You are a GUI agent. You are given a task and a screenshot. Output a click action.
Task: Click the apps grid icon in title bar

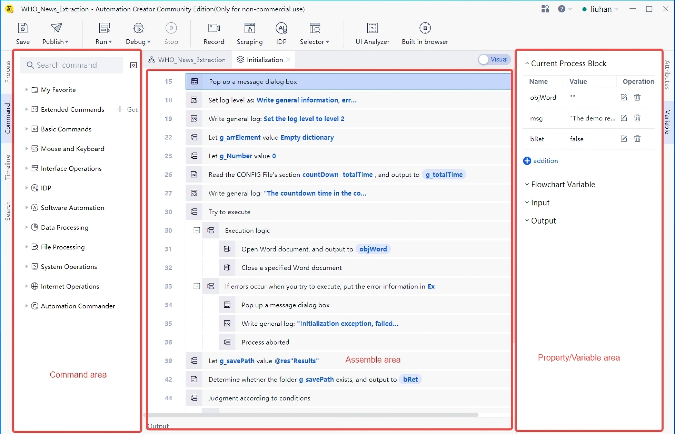click(x=545, y=9)
